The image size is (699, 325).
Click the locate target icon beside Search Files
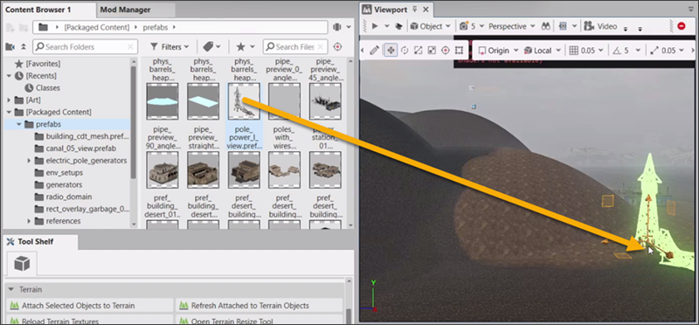click(x=338, y=47)
